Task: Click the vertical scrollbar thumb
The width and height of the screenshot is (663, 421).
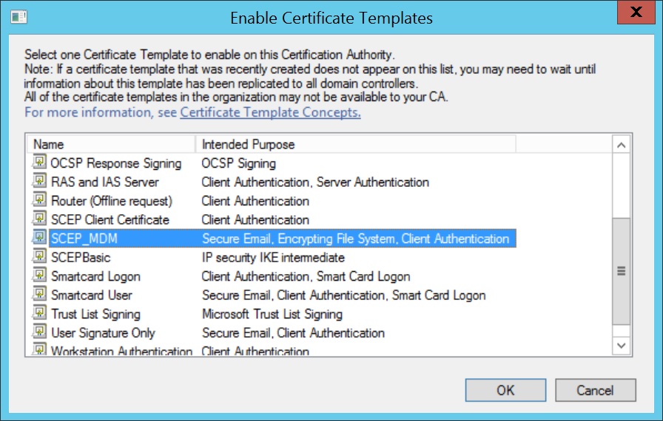Action: click(x=622, y=271)
